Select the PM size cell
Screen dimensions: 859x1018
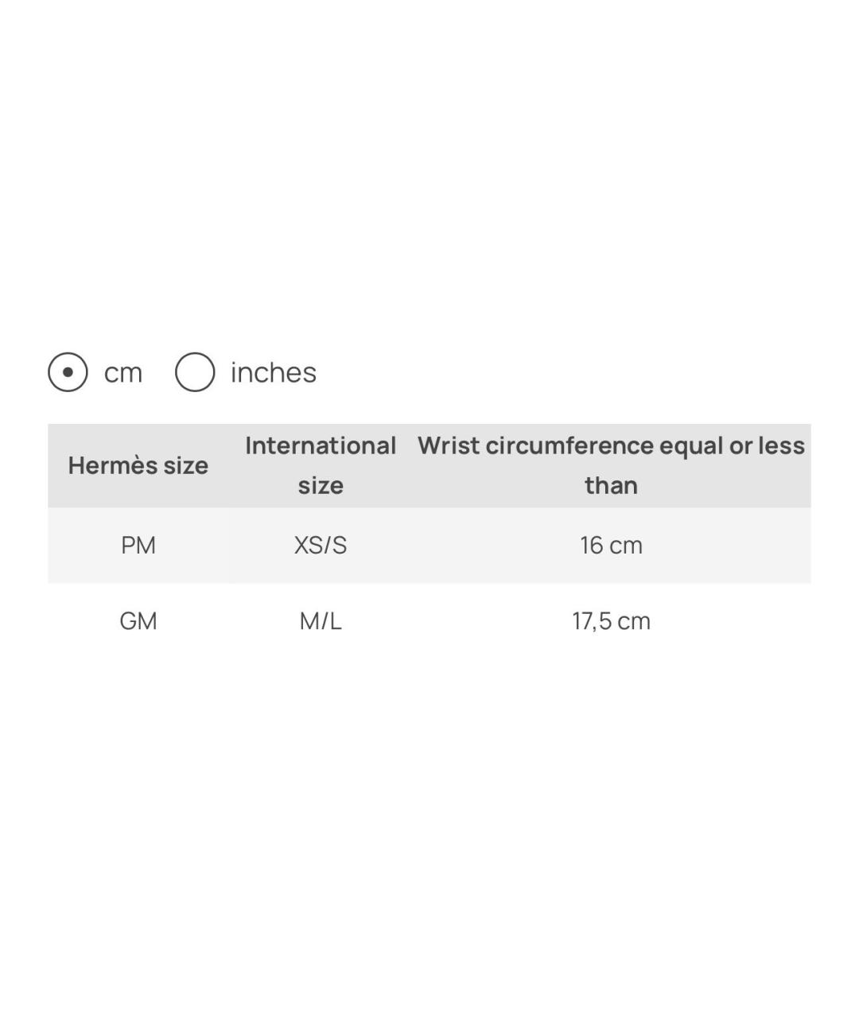(138, 546)
